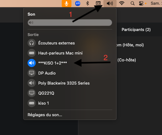Close the Sound volume menu bar icon
Image resolution: width=162 pixels, height=135 pixels.
[x=110, y=3]
